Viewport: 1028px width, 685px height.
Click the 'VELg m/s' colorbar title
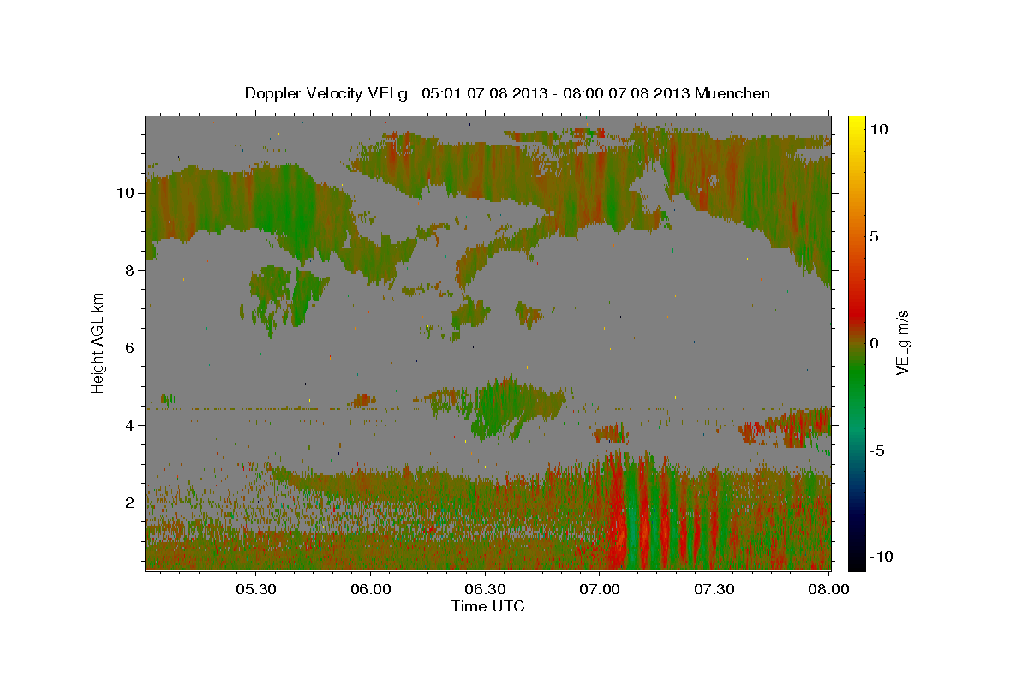click(x=903, y=342)
